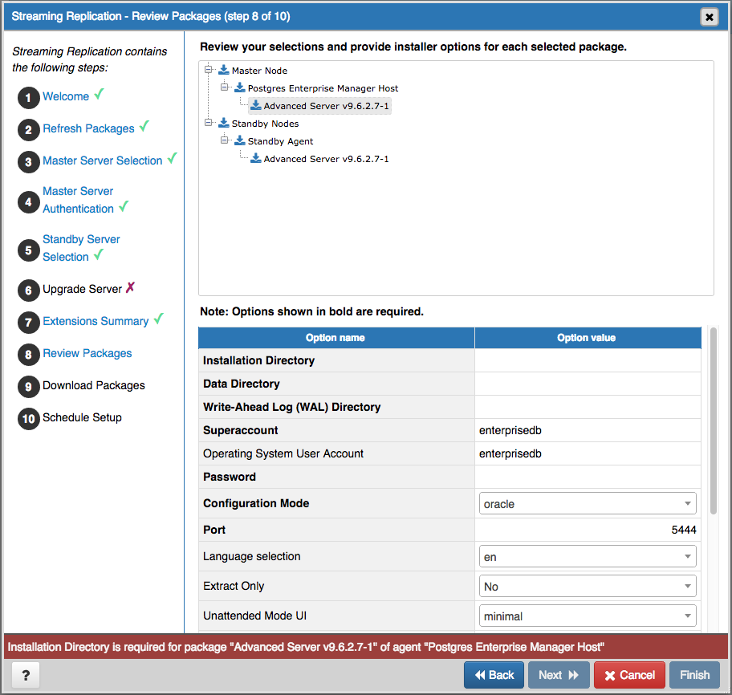Screen dimensions: 732x695
Task: Click the download icon of Advanced Server under Master Node
Action: pos(256,105)
